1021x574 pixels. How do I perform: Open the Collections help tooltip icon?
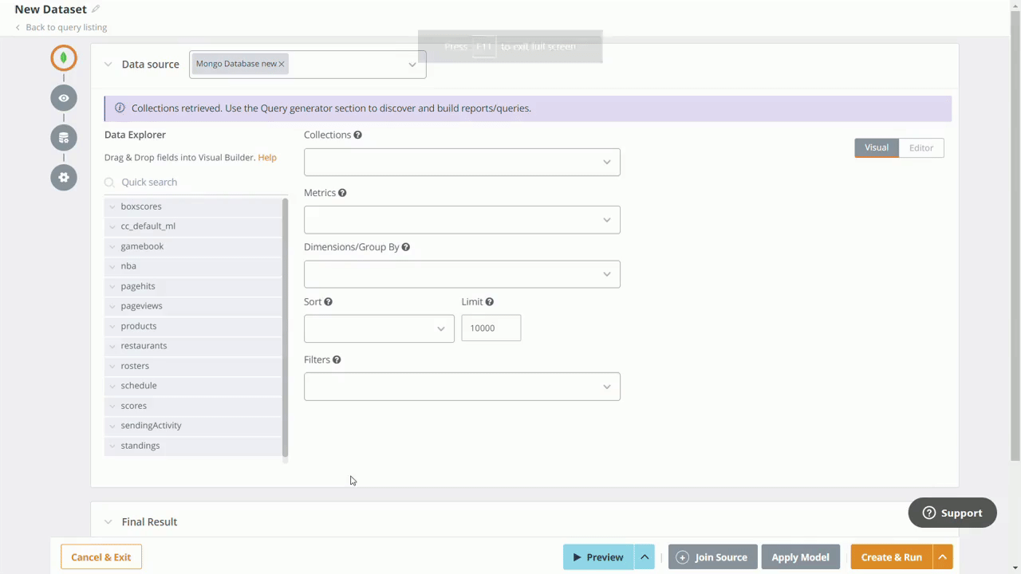pos(357,135)
